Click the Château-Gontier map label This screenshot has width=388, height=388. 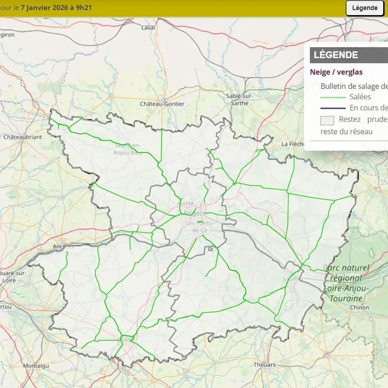point(161,104)
